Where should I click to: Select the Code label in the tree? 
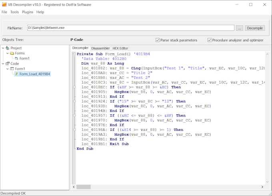[x=15, y=64]
